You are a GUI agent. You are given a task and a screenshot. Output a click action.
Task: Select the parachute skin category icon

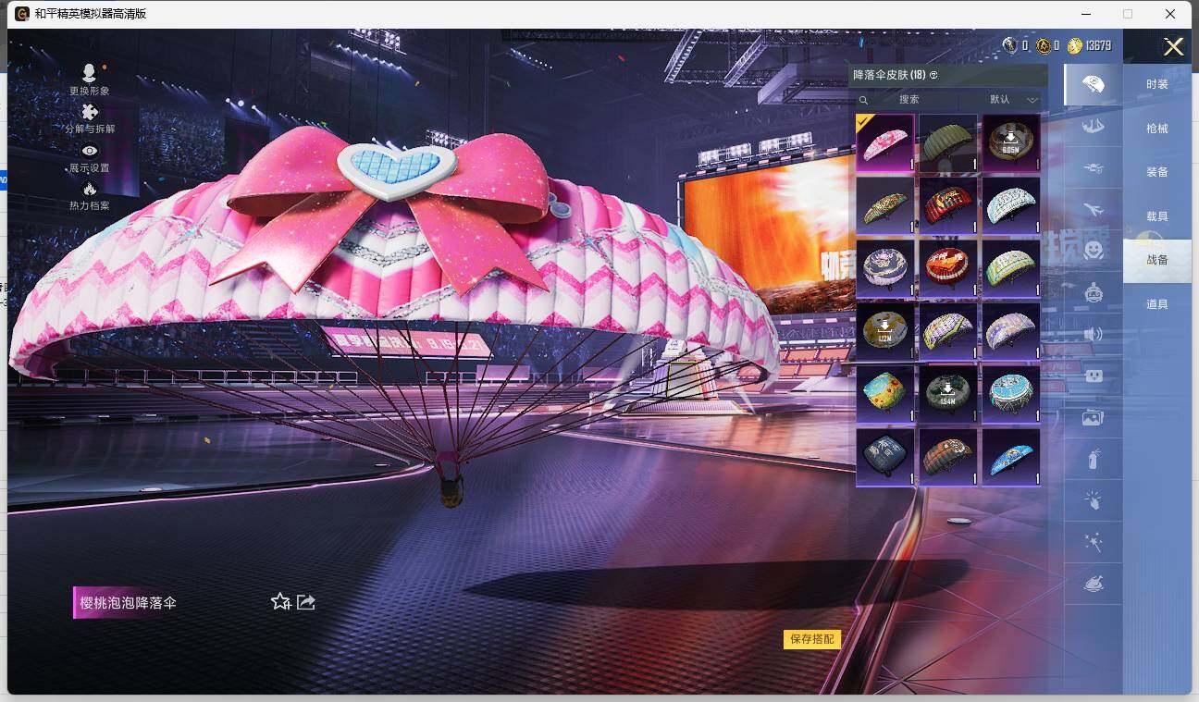pos(1093,84)
